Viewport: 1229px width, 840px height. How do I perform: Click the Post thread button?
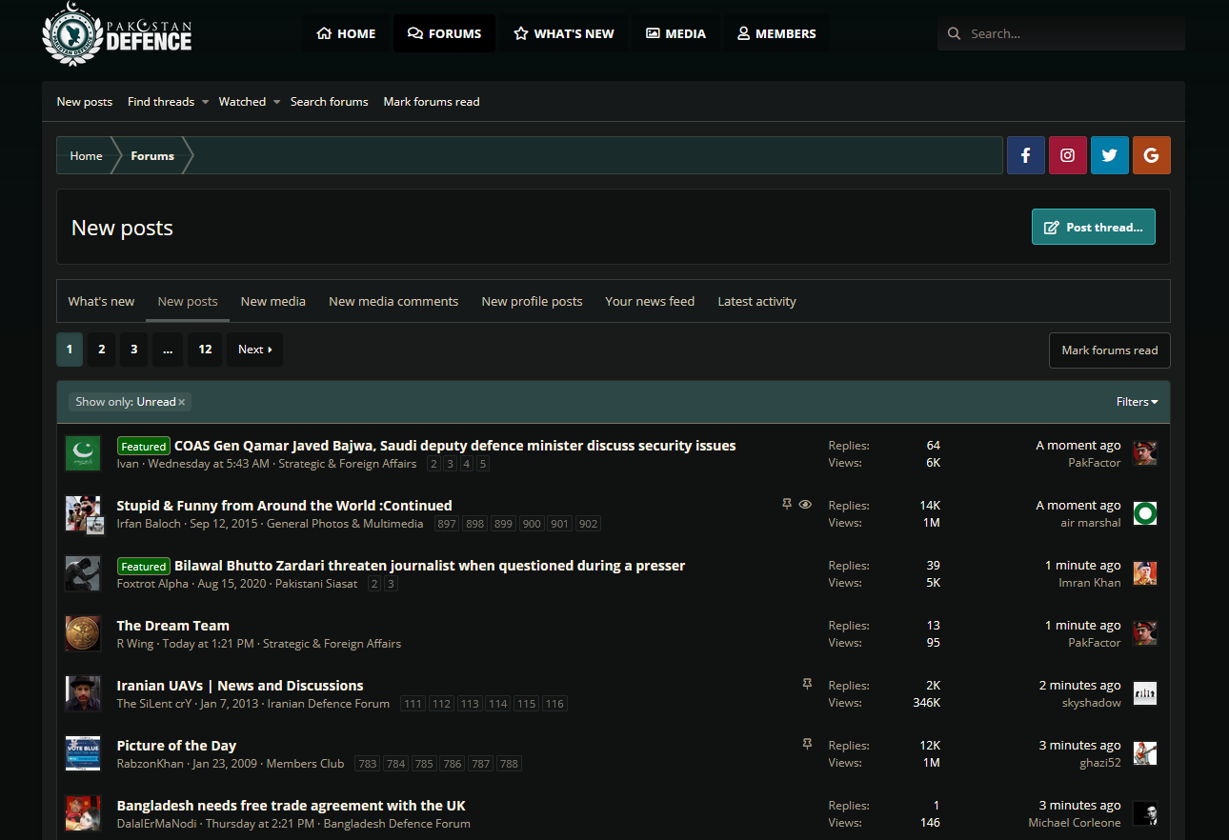(x=1094, y=227)
